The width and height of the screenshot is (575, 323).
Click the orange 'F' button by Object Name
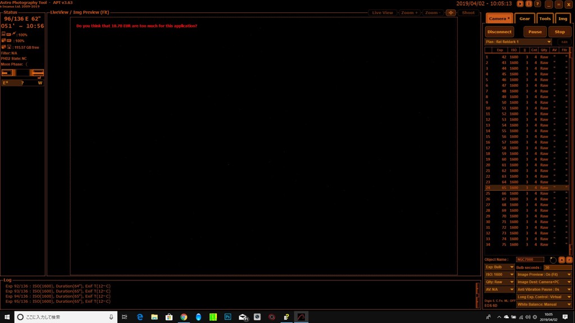point(569,260)
